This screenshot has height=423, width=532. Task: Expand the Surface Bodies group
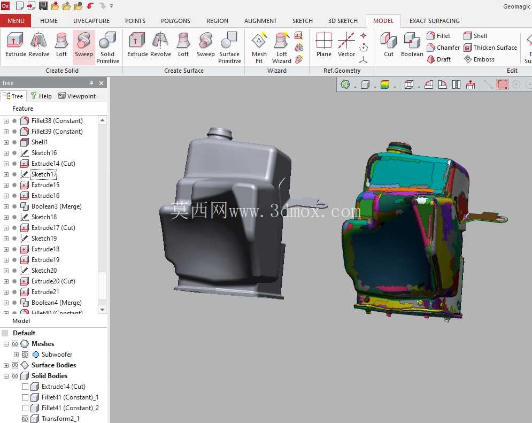[6, 365]
